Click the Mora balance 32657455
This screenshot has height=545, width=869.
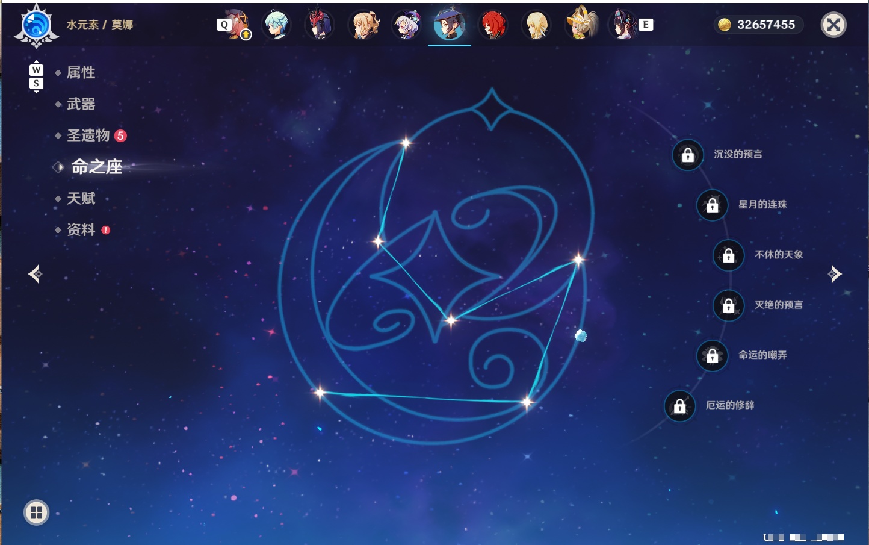pyautogui.click(x=766, y=25)
